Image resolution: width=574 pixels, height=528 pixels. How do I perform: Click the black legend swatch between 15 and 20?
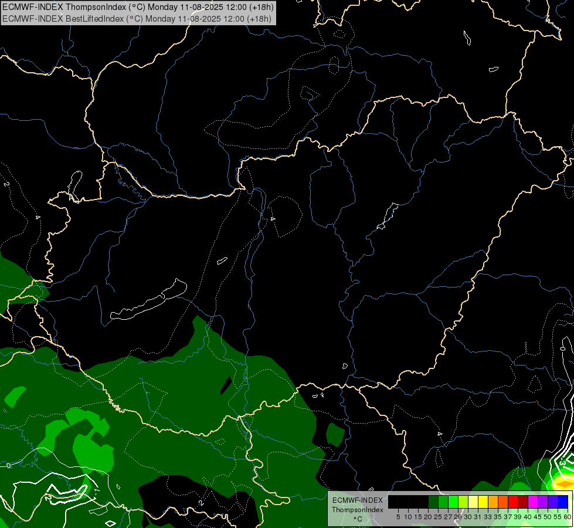click(x=423, y=502)
